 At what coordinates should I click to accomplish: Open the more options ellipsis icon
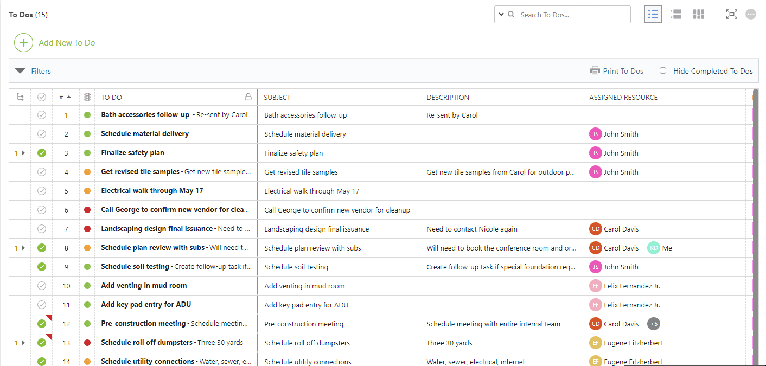coord(751,15)
